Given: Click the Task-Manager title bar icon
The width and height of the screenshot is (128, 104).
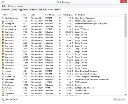Looking at the screenshot, I should coord(3,2).
